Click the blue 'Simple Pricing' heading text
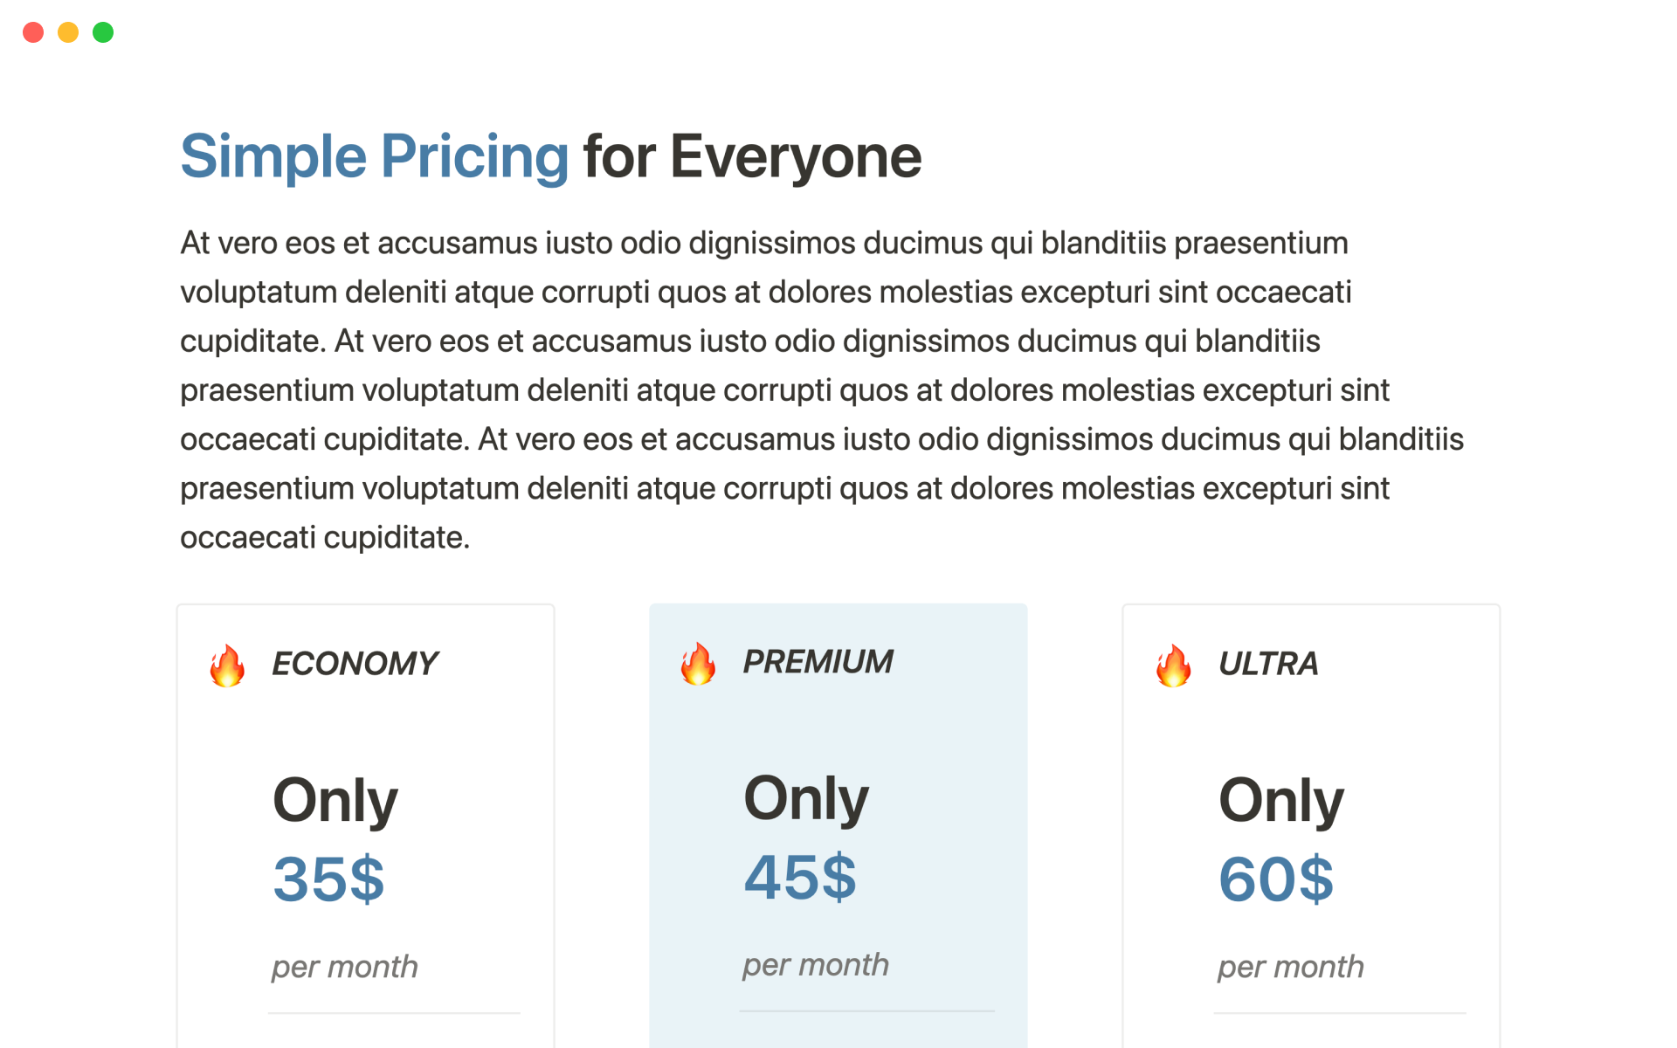The width and height of the screenshot is (1677, 1048). [375, 157]
